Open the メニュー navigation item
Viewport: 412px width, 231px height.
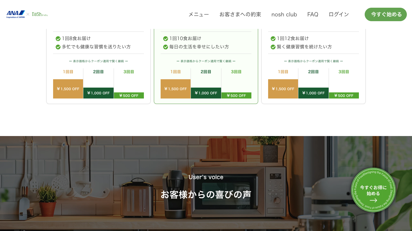pyautogui.click(x=199, y=14)
